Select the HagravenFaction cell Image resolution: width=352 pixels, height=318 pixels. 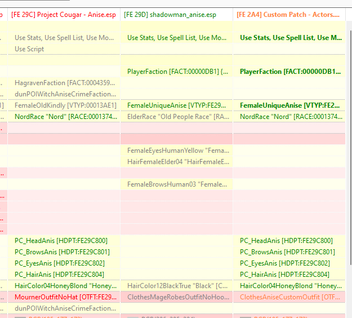pos(64,83)
